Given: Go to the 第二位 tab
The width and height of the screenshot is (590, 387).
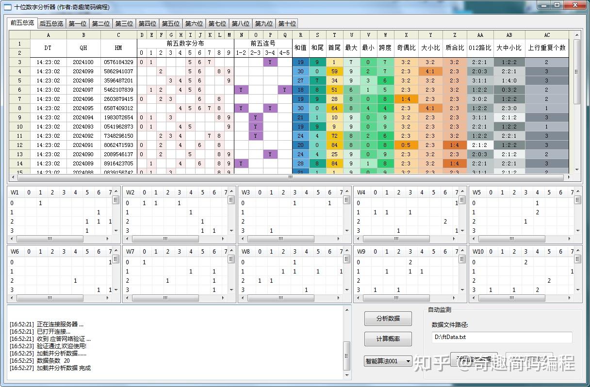Looking at the screenshot, I should pyautogui.click(x=101, y=23).
